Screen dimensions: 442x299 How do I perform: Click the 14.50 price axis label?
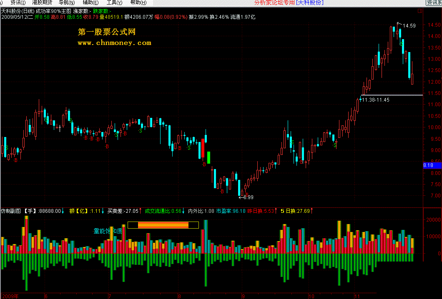click(434, 25)
